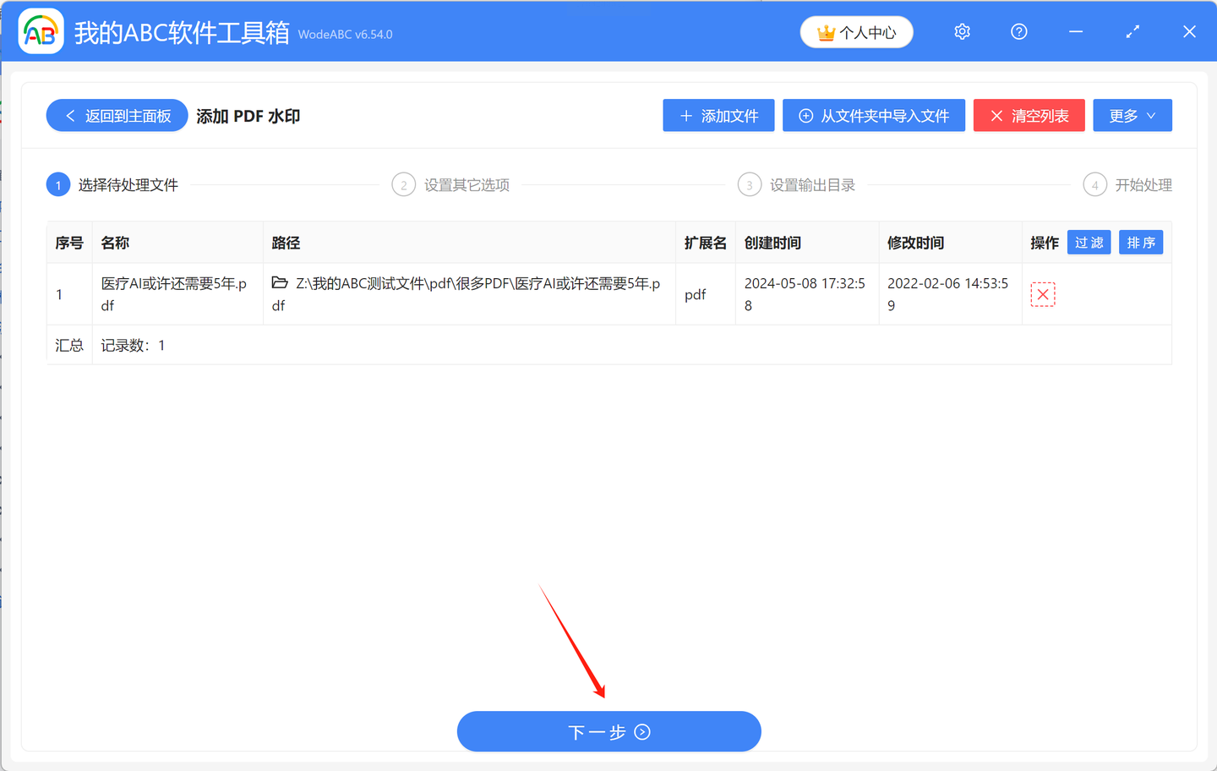The image size is (1217, 771).
Task: Return to main panel with 返回到主面板
Action: pos(117,116)
